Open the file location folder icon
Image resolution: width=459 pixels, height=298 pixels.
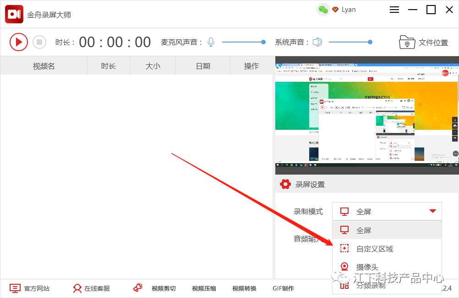coord(407,42)
